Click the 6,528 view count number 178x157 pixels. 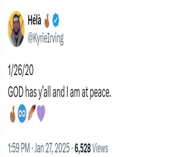click(83, 148)
